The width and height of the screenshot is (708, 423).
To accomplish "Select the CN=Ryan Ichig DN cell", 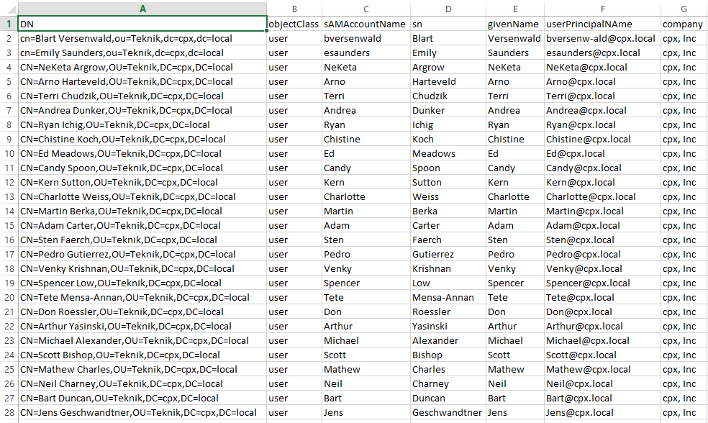I will pos(142,124).
